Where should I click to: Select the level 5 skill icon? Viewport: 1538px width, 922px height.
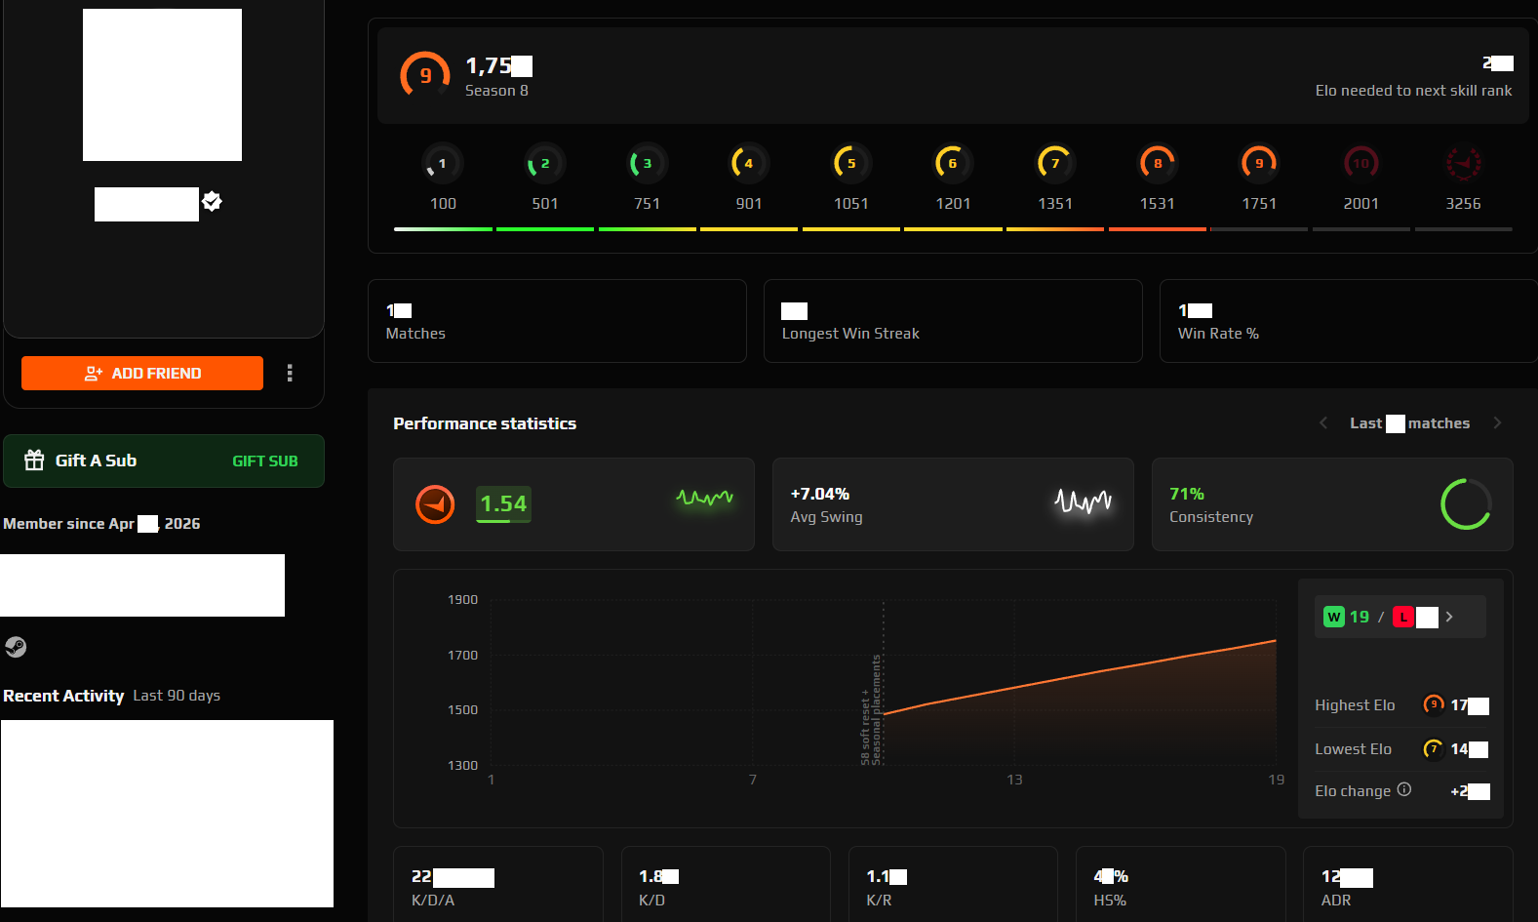(x=850, y=164)
